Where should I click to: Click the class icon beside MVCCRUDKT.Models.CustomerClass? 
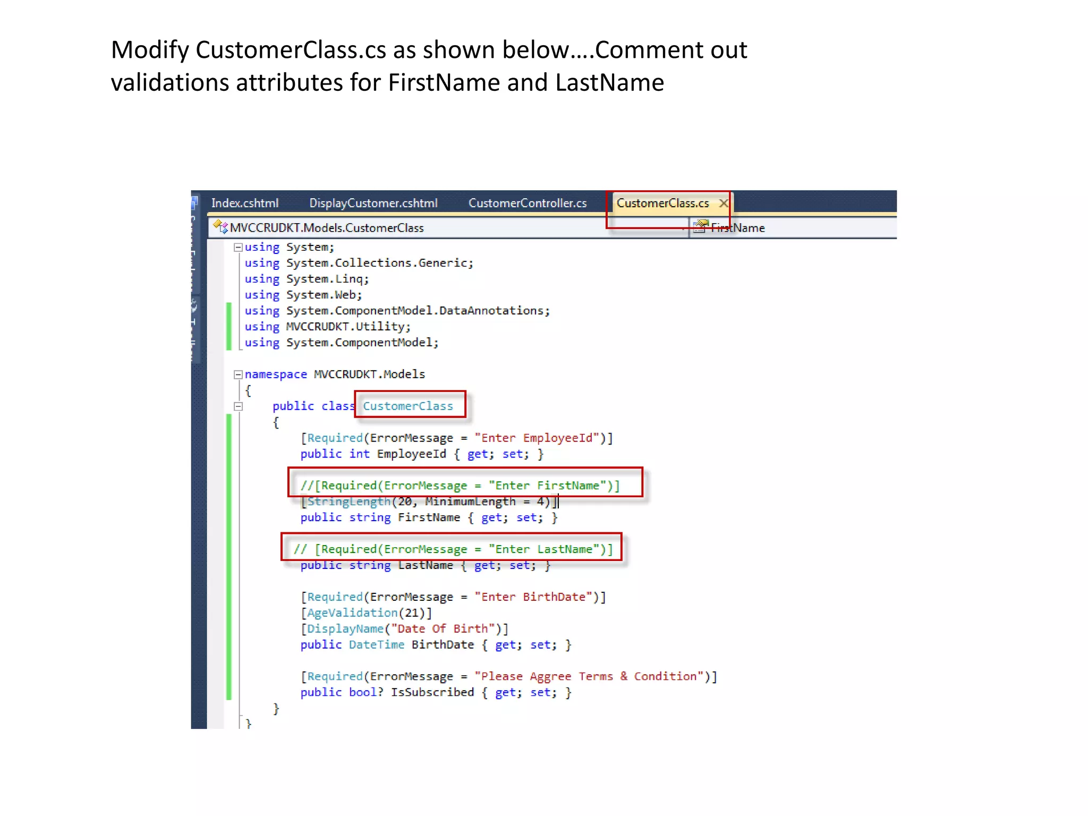click(220, 227)
